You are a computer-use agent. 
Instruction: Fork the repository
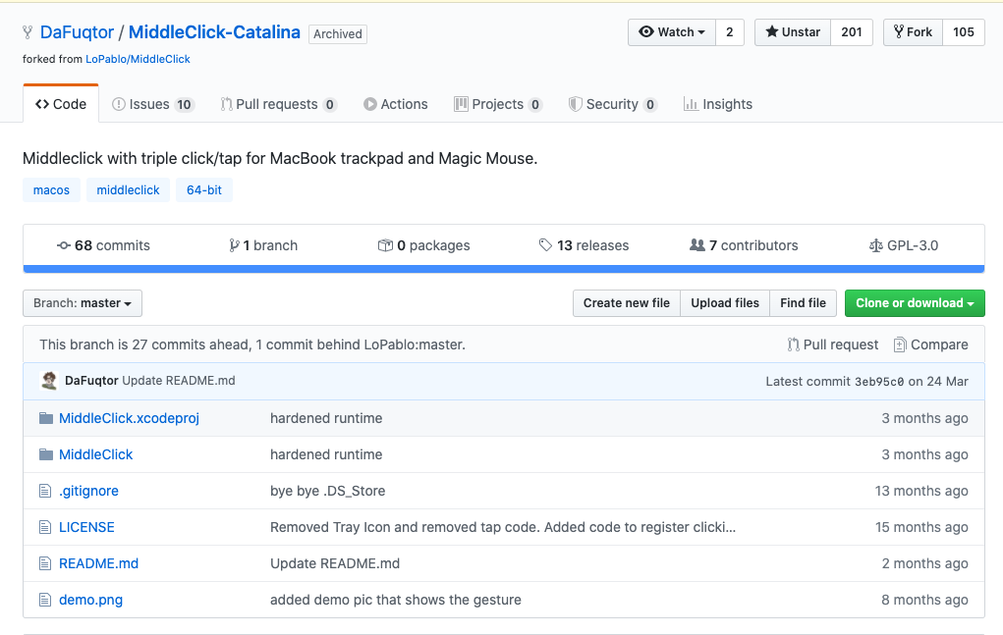click(913, 32)
